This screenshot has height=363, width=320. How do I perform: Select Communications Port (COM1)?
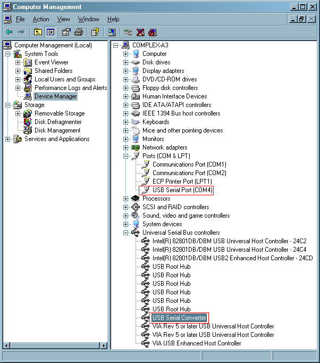[x=189, y=164]
